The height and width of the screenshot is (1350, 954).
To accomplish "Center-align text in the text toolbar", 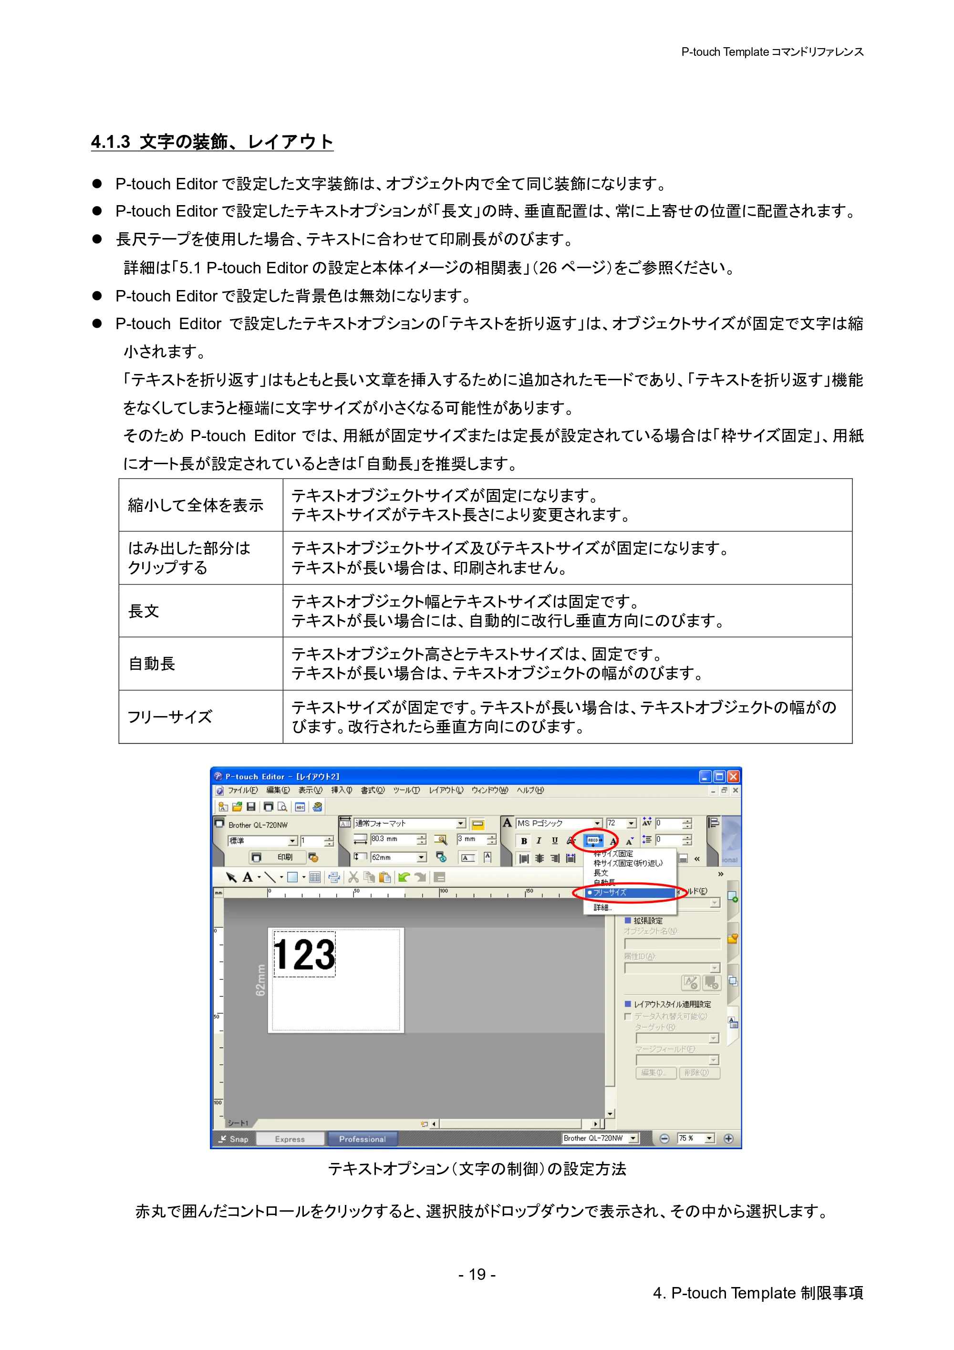I will click(539, 859).
